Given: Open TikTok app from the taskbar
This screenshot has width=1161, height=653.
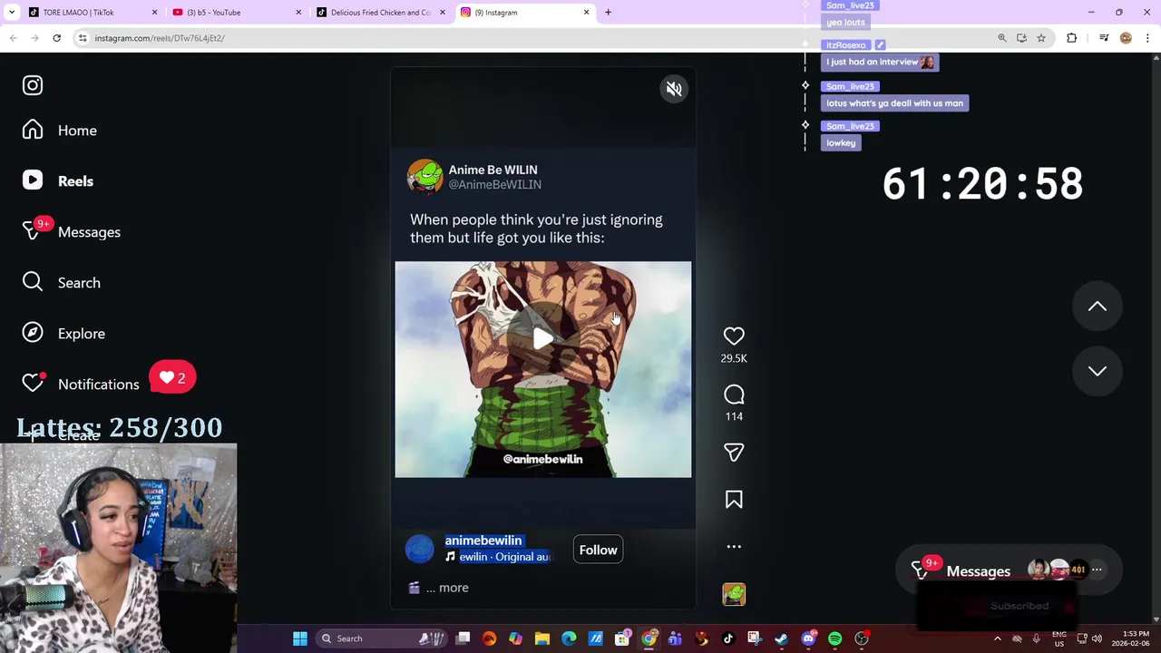Looking at the screenshot, I should pyautogui.click(x=727, y=638).
